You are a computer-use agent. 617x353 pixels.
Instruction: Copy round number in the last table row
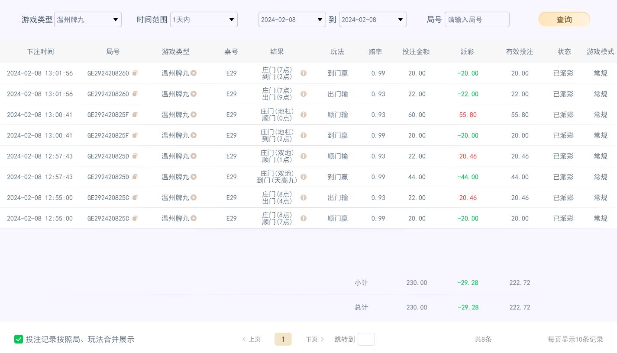(x=135, y=219)
